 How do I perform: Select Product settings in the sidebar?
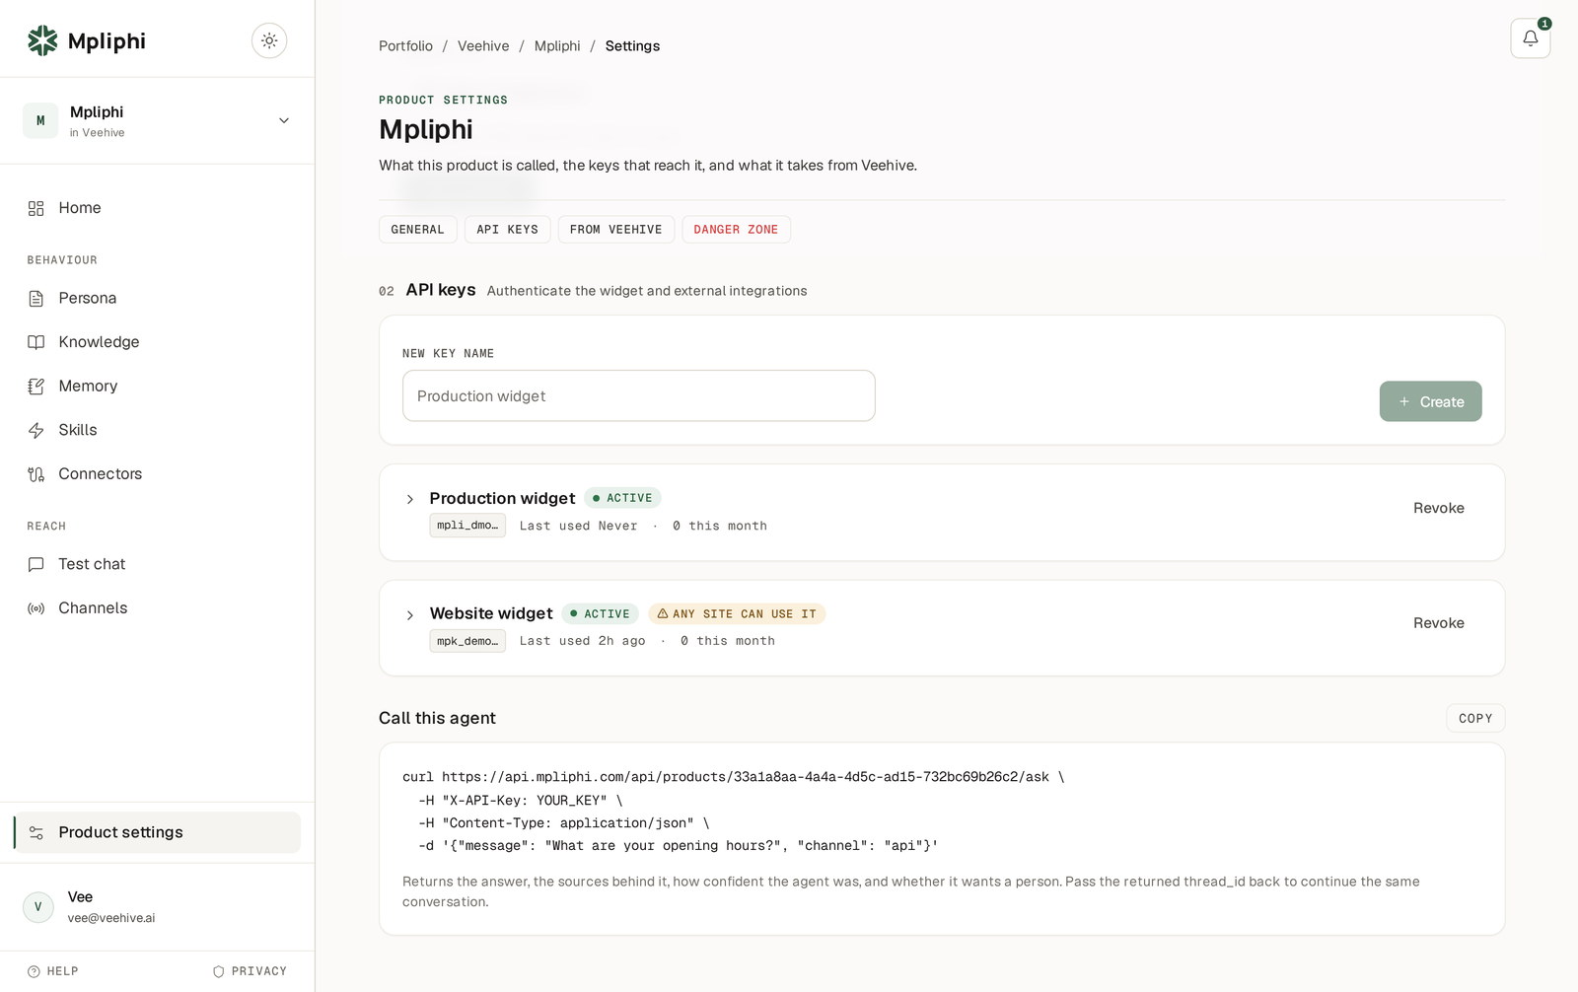[x=157, y=832]
